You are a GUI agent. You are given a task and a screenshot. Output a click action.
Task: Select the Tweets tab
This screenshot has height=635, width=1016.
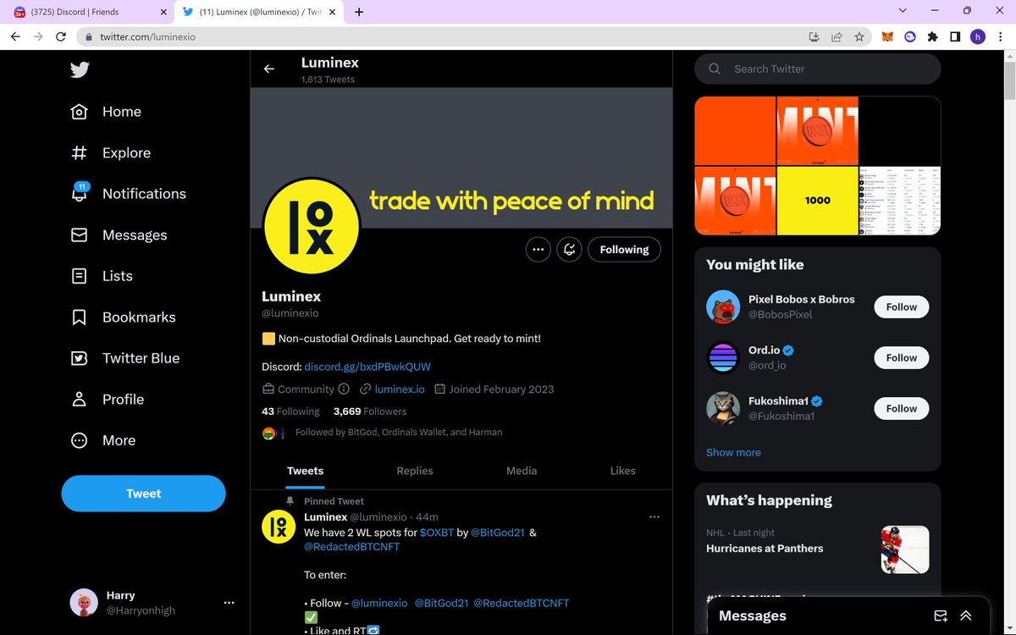[305, 471]
